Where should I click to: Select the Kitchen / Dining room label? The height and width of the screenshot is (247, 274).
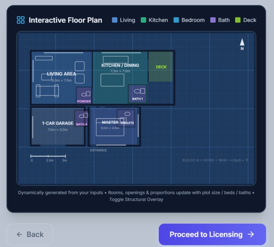click(120, 66)
